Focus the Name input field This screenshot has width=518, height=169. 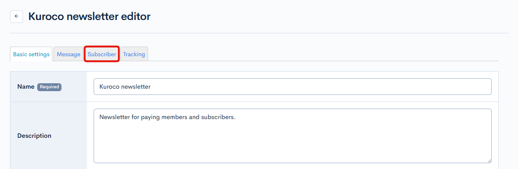click(293, 87)
